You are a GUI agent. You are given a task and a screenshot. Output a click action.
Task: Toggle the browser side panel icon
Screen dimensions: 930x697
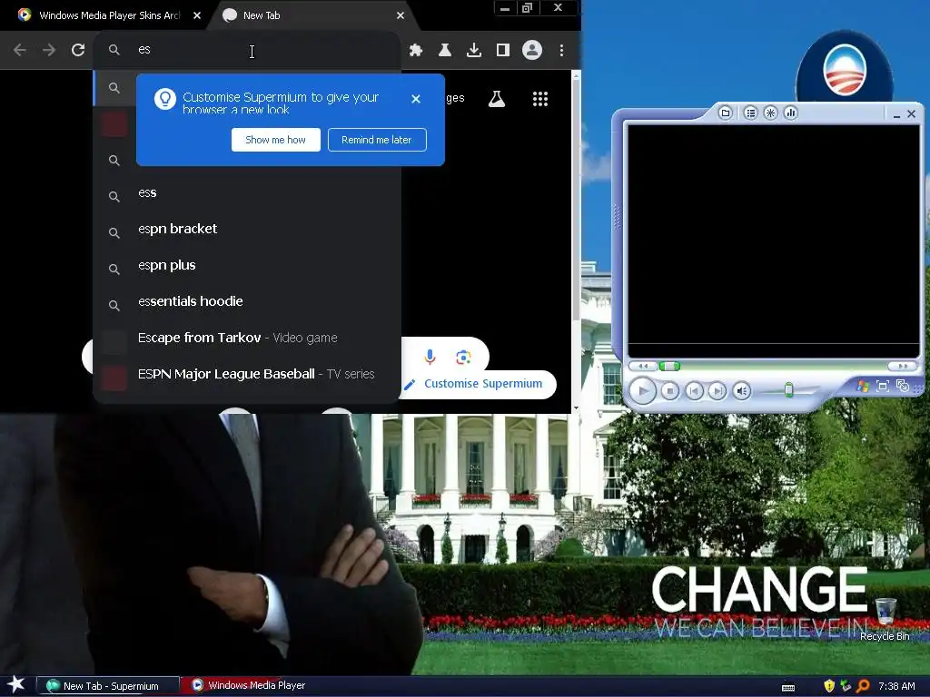[503, 51]
